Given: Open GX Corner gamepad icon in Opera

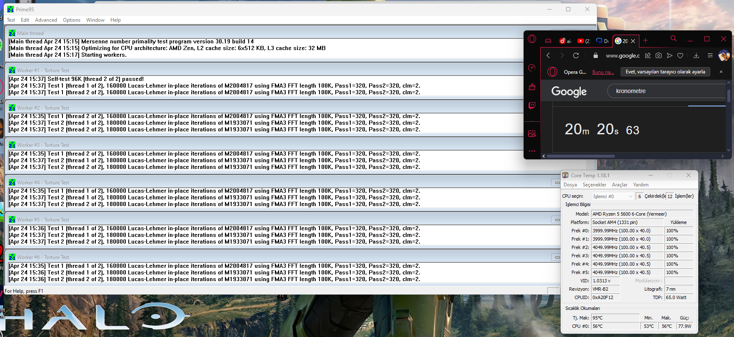Looking at the screenshot, I should pyautogui.click(x=548, y=41).
